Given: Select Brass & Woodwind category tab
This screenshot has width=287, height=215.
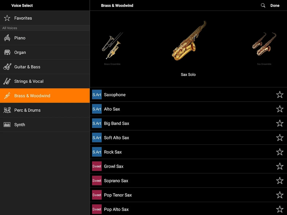Looking at the screenshot, I should coord(32,96).
